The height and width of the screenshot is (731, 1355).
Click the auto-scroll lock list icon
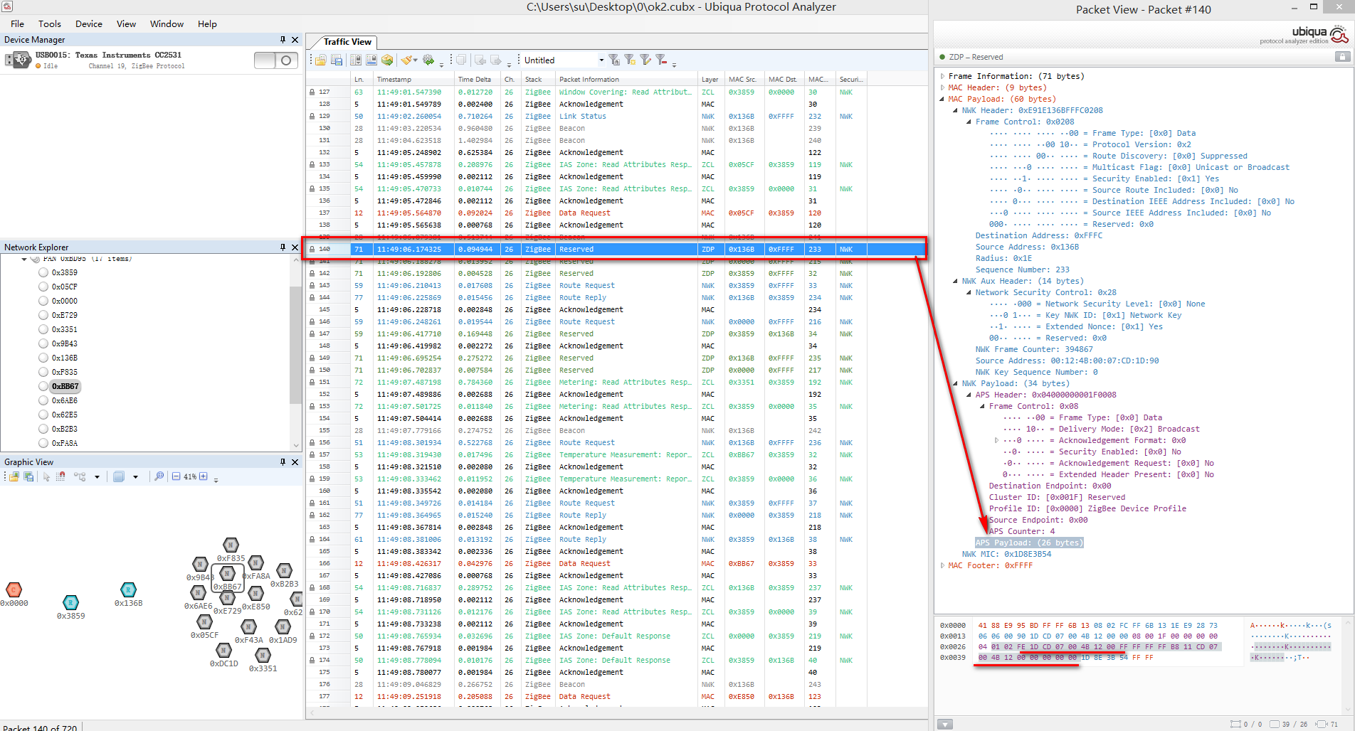coord(356,60)
